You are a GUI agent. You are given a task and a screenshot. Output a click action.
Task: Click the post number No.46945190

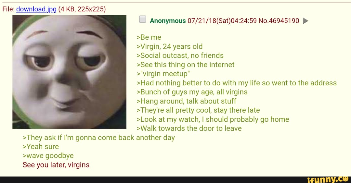pyautogui.click(x=279, y=21)
